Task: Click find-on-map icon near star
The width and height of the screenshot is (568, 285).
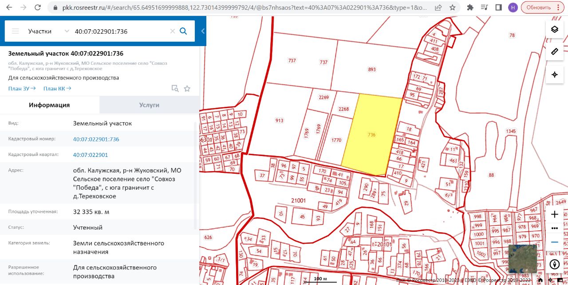Action: click(x=175, y=88)
